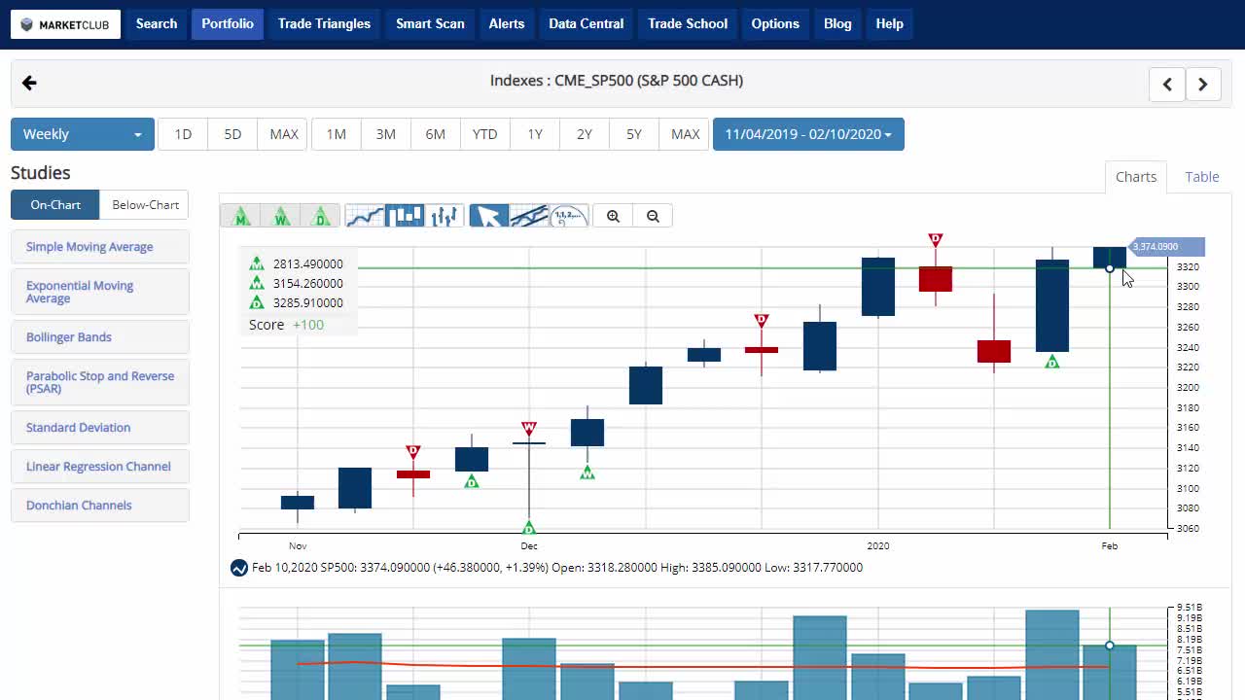Select the Fibonacci drawing tool
This screenshot has width=1245, height=700.
(x=569, y=216)
